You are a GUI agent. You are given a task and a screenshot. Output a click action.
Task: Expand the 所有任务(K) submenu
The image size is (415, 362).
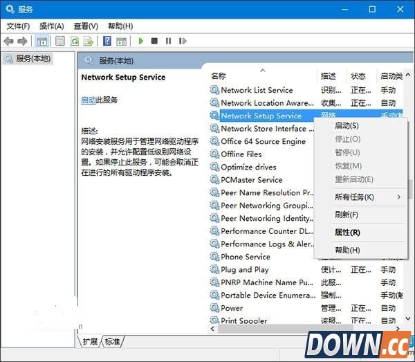coord(354,197)
